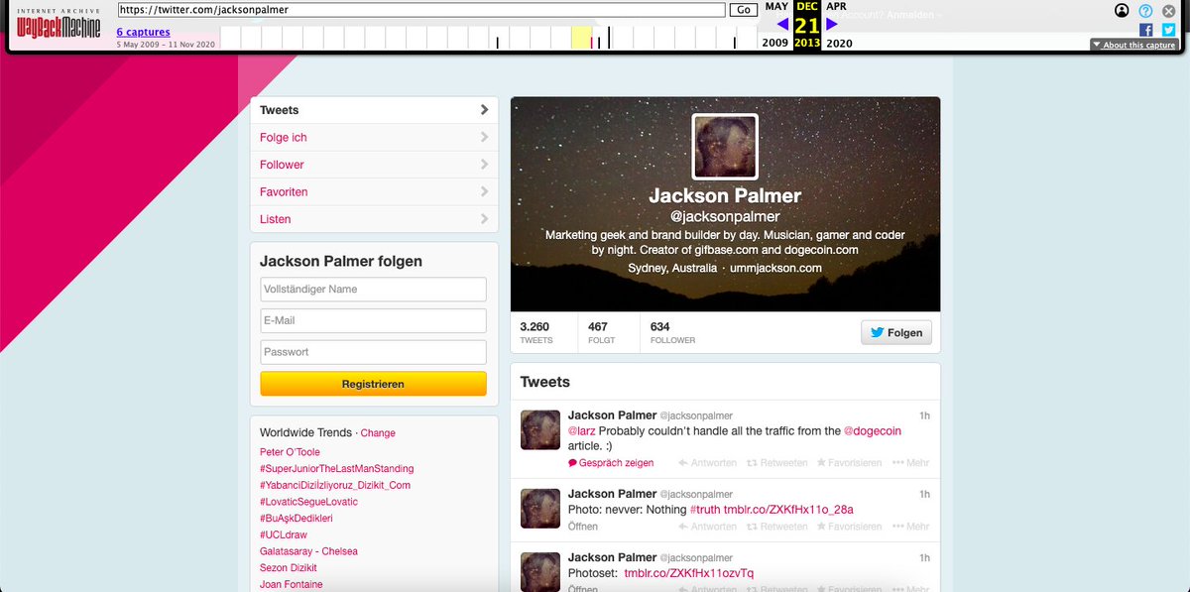The width and height of the screenshot is (1190, 592).
Task: Go to next capture with right arrow
Action: [832, 24]
